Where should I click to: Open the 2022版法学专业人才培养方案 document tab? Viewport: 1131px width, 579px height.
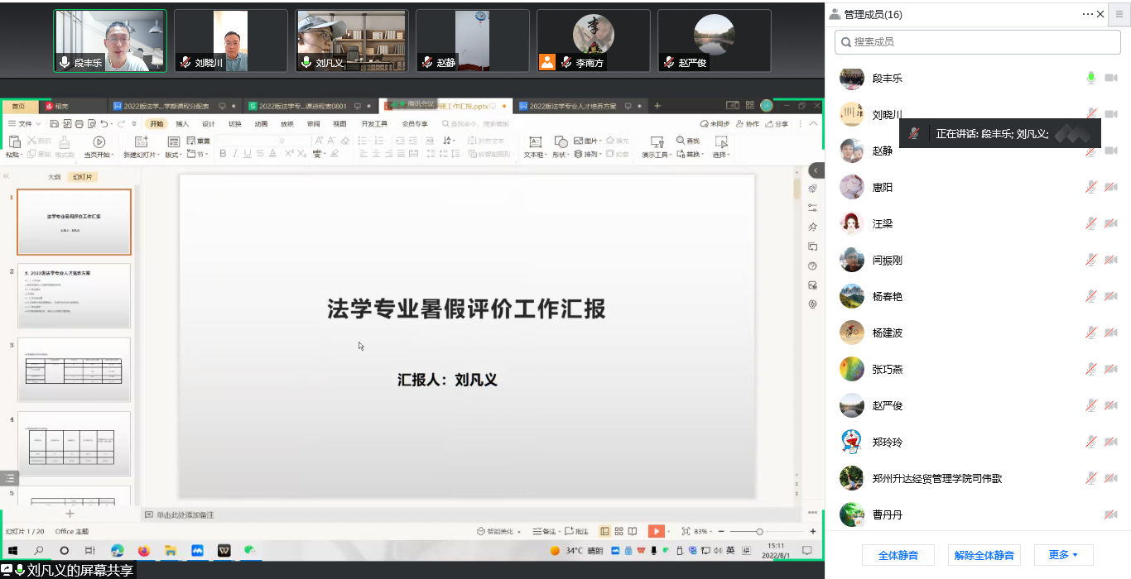click(x=572, y=106)
